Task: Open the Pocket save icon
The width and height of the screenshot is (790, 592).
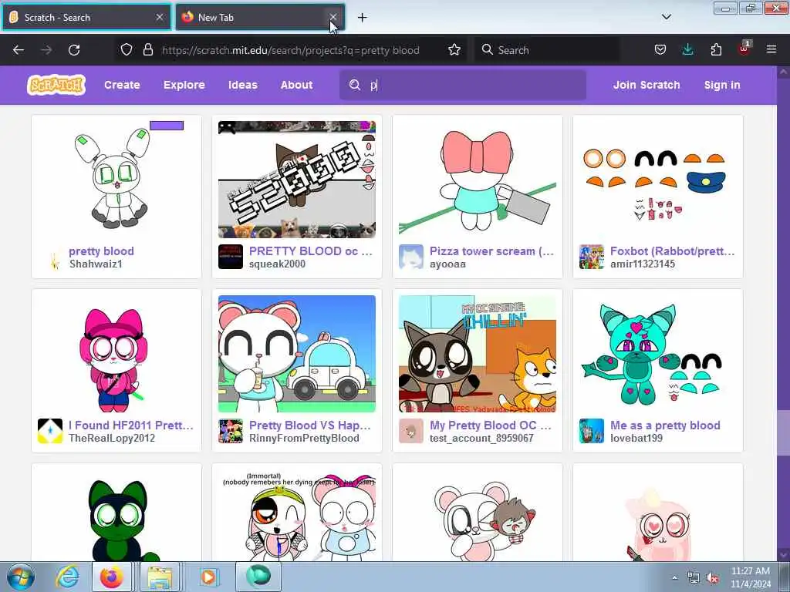Action: (x=660, y=50)
